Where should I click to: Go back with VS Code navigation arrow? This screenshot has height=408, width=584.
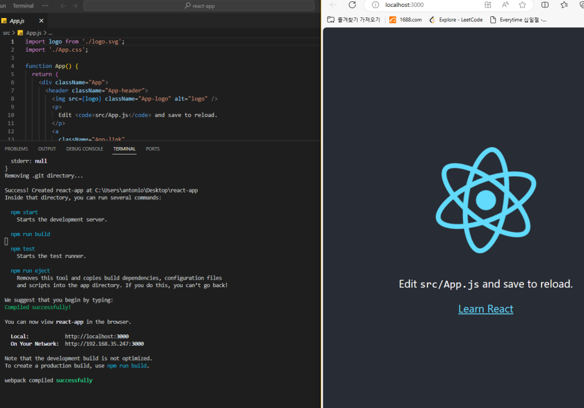coord(63,6)
